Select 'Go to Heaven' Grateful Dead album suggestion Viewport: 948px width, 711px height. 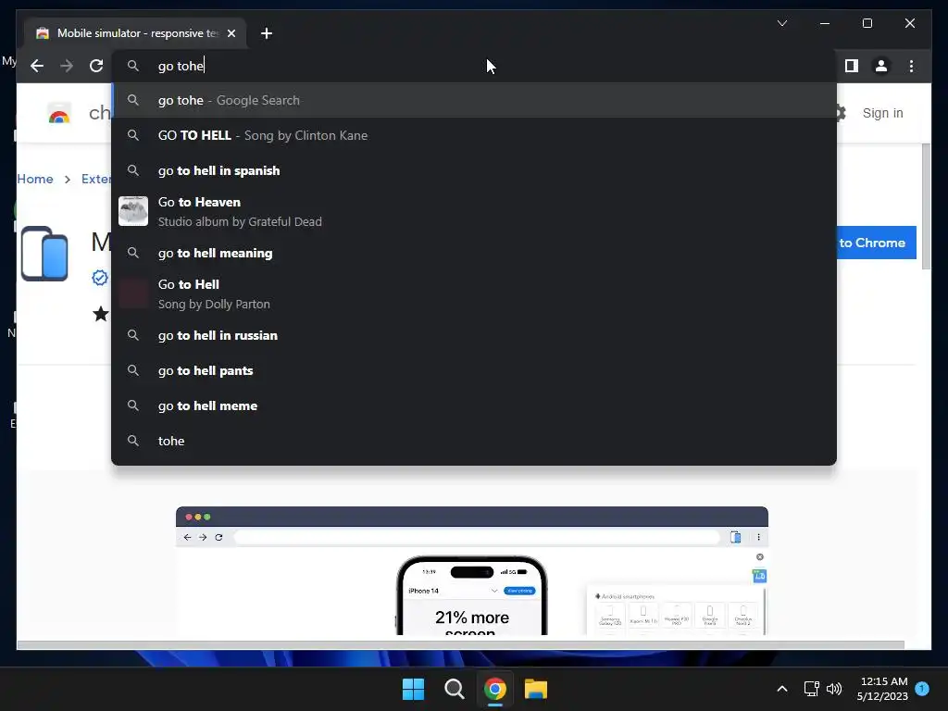(474, 212)
